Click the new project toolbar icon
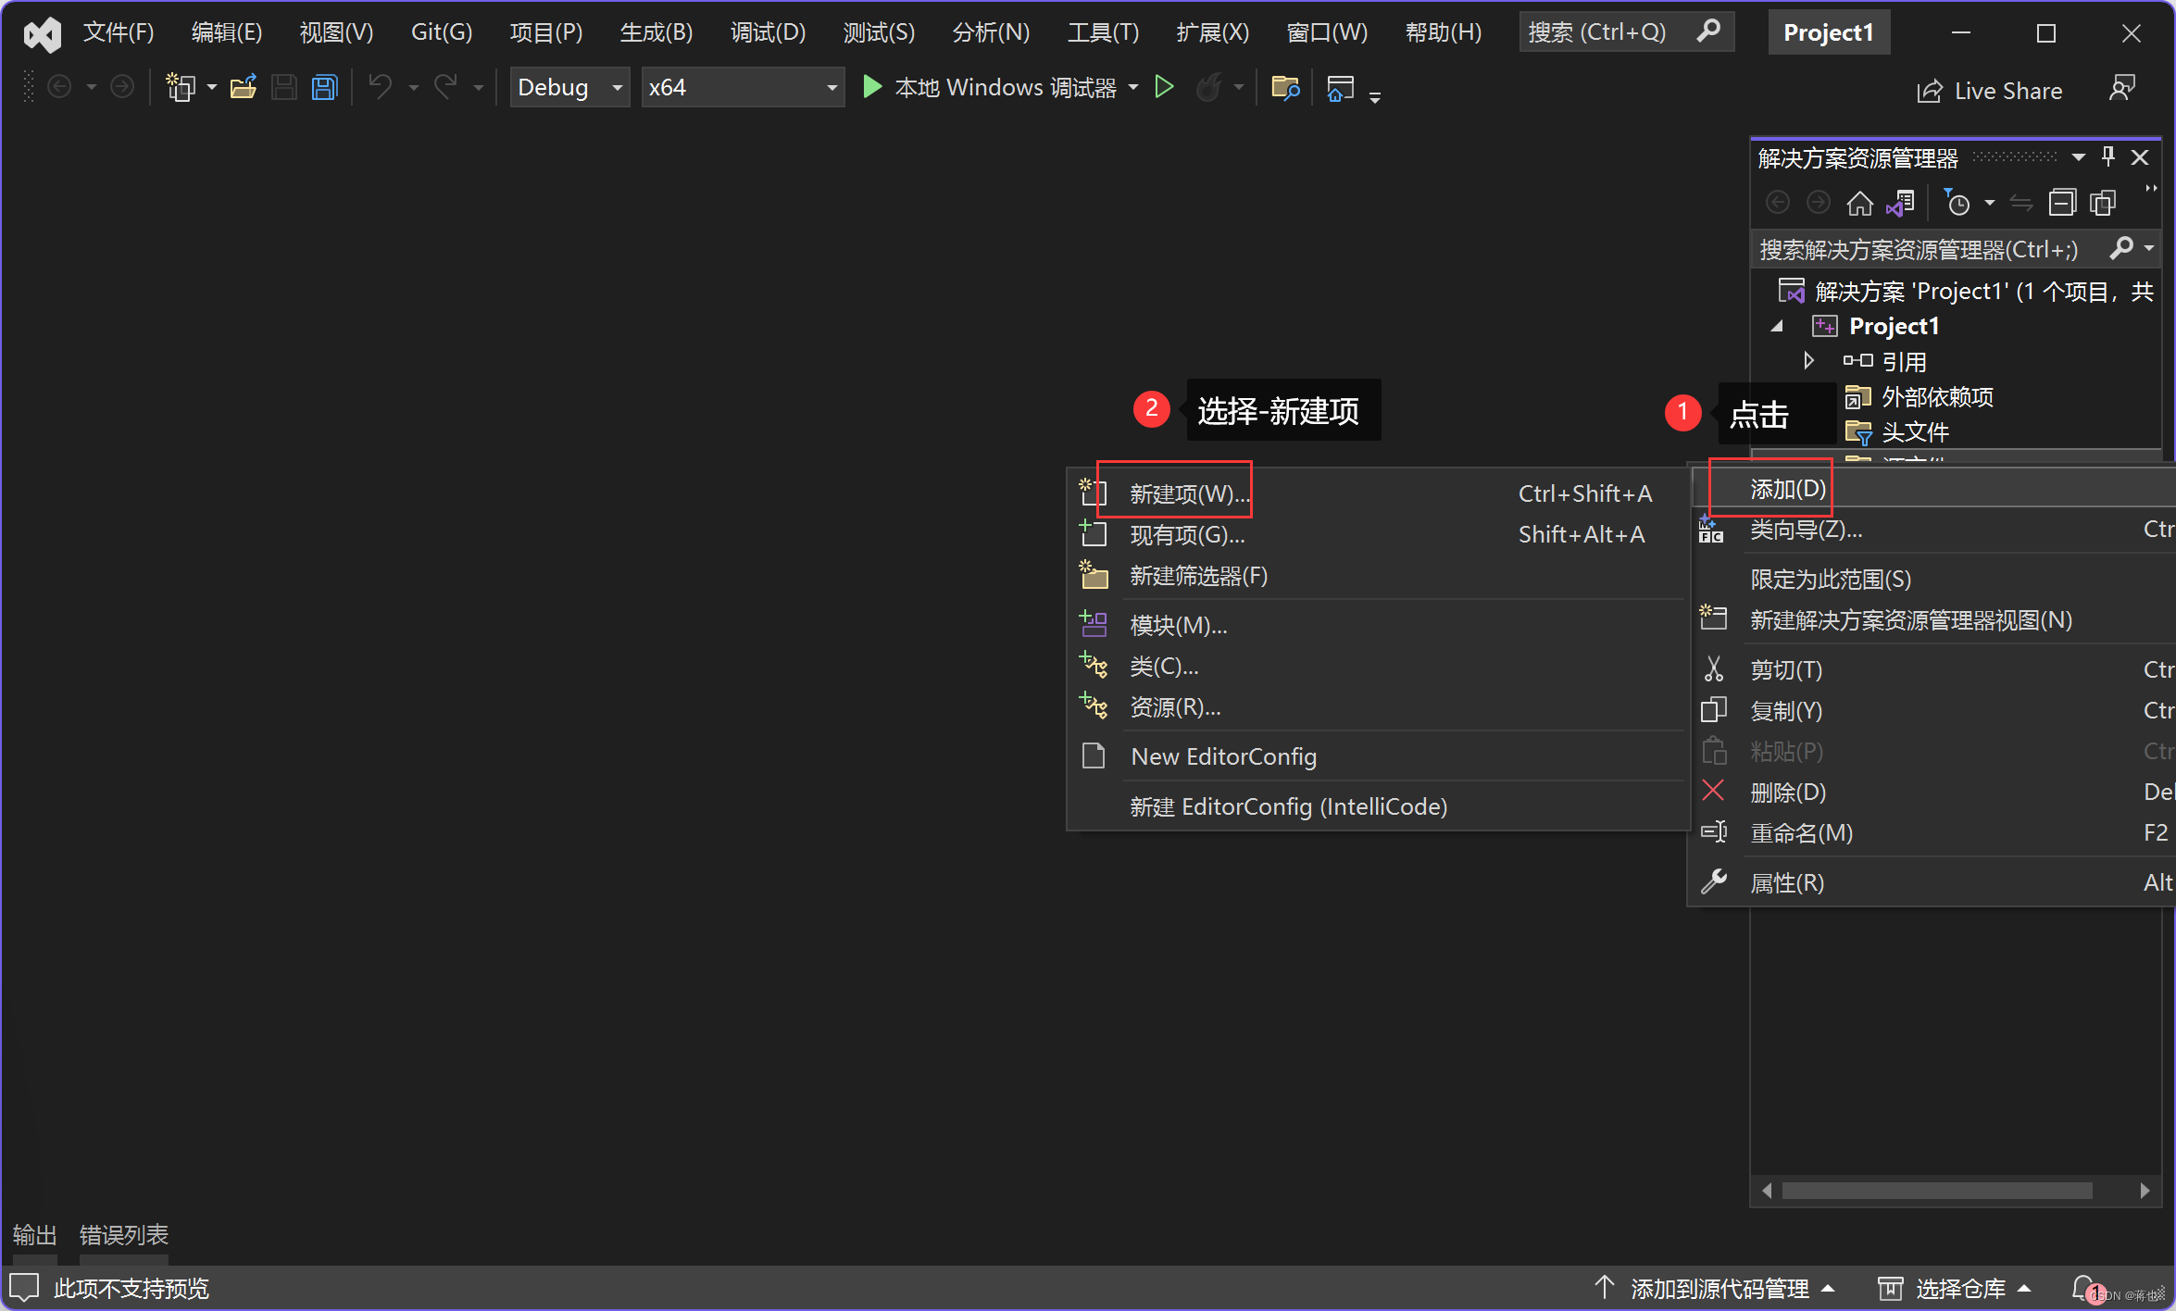 pos(180,88)
